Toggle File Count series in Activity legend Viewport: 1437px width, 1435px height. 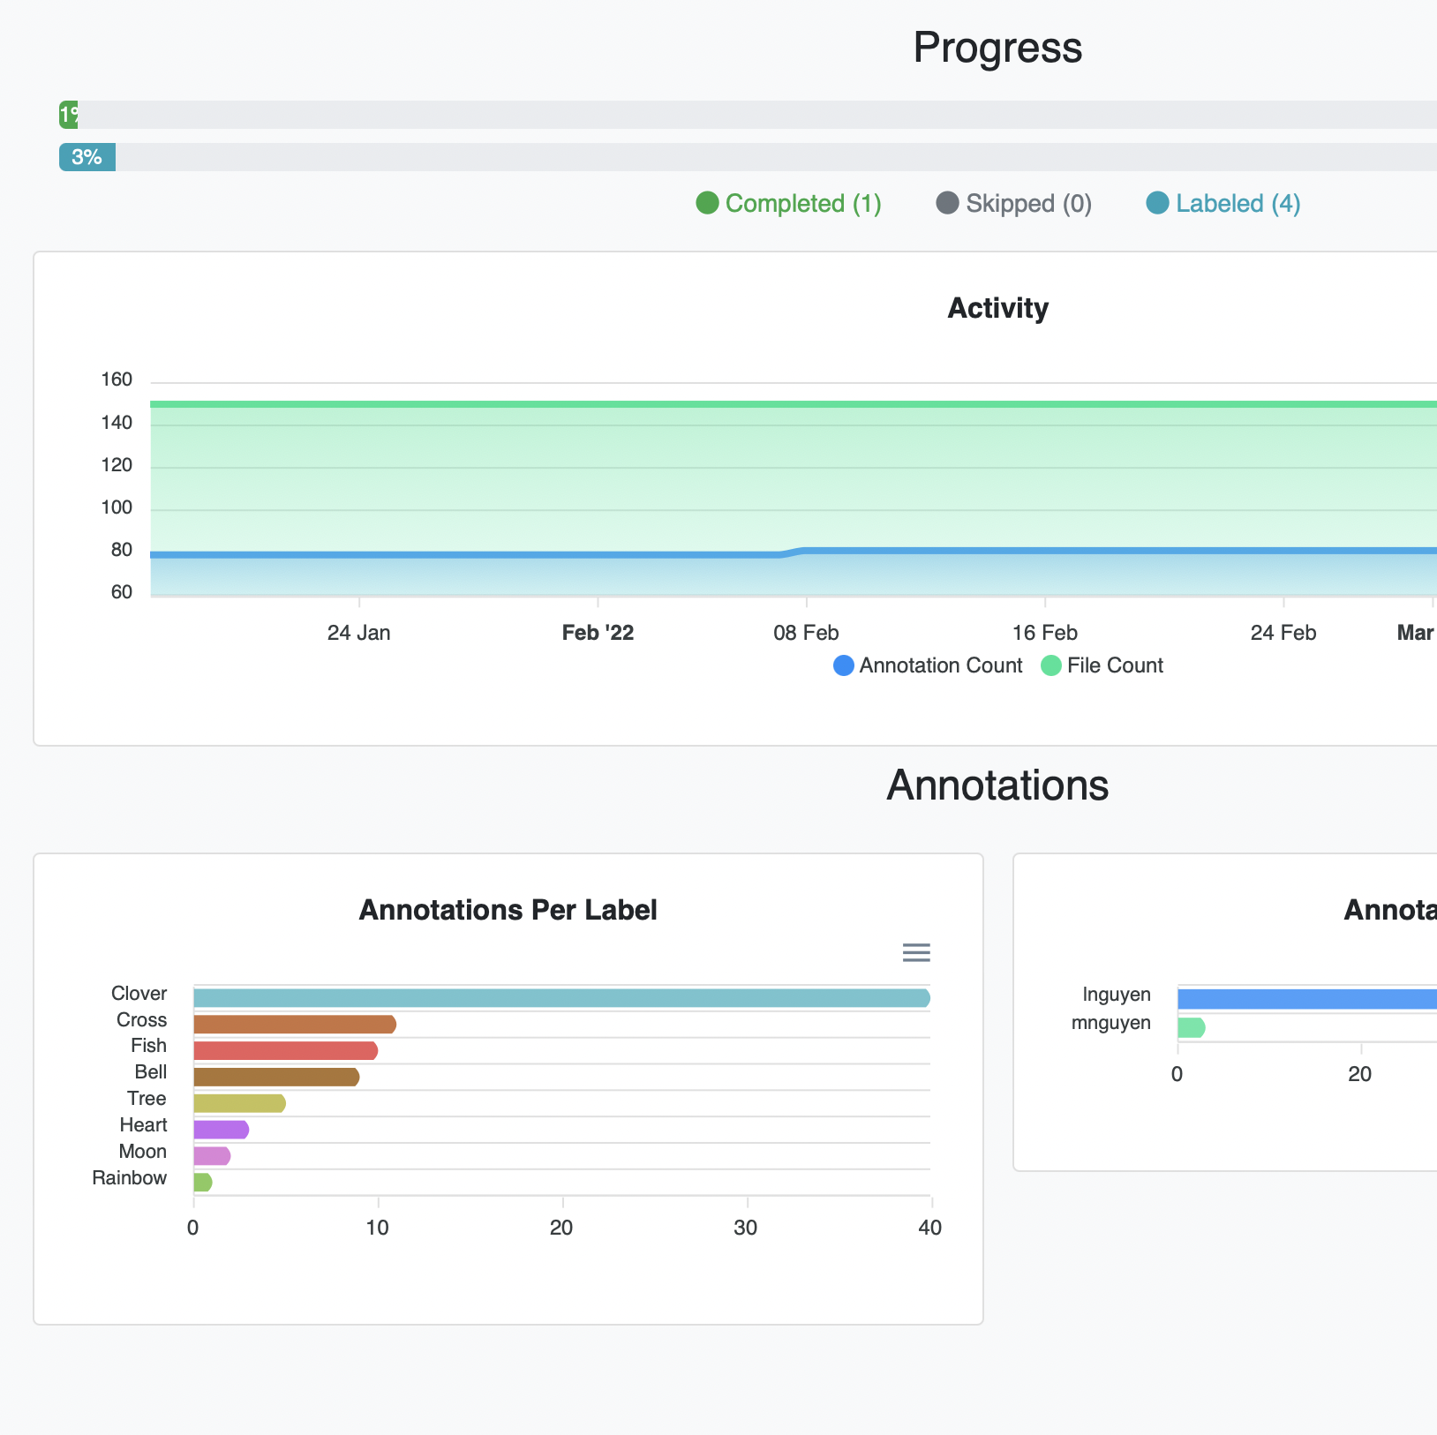click(1102, 665)
